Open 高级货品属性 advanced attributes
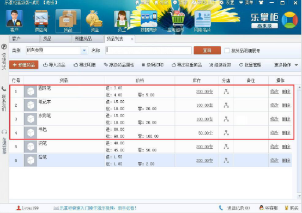The image size is (302, 213). click(119, 65)
